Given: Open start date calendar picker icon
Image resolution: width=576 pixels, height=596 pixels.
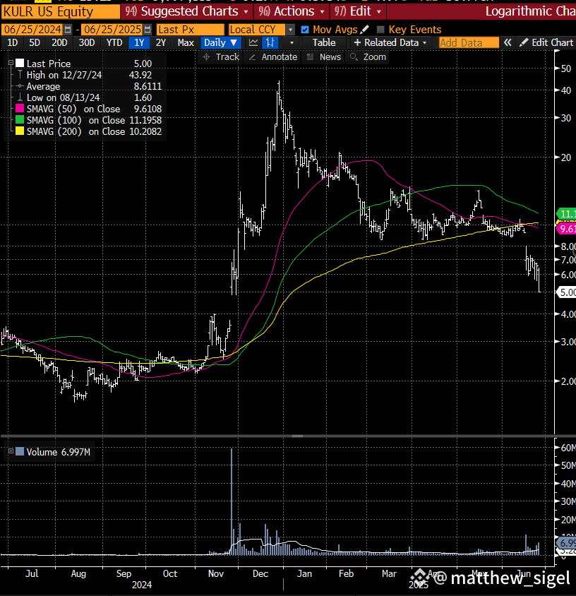Looking at the screenshot, I should click(x=68, y=30).
